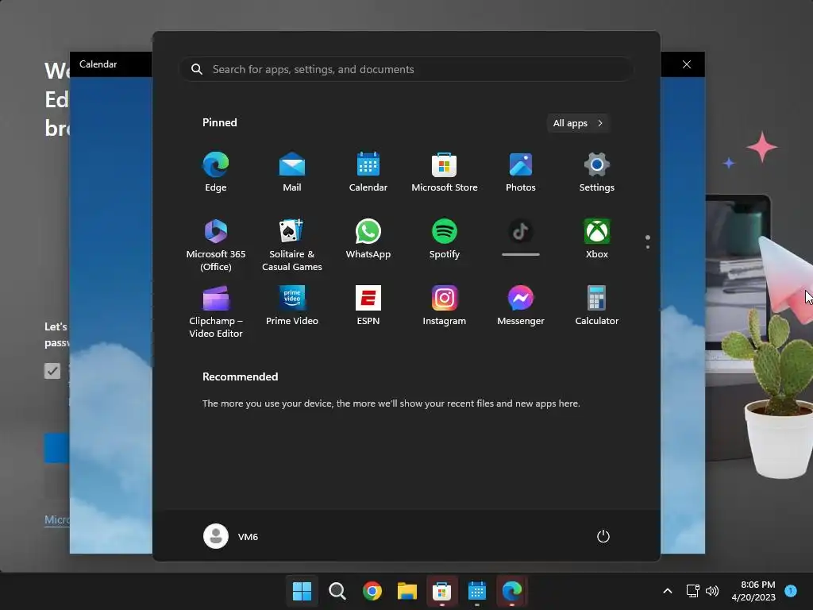813x610 pixels.
Task: Show hidden system tray icons
Action: pos(668,591)
